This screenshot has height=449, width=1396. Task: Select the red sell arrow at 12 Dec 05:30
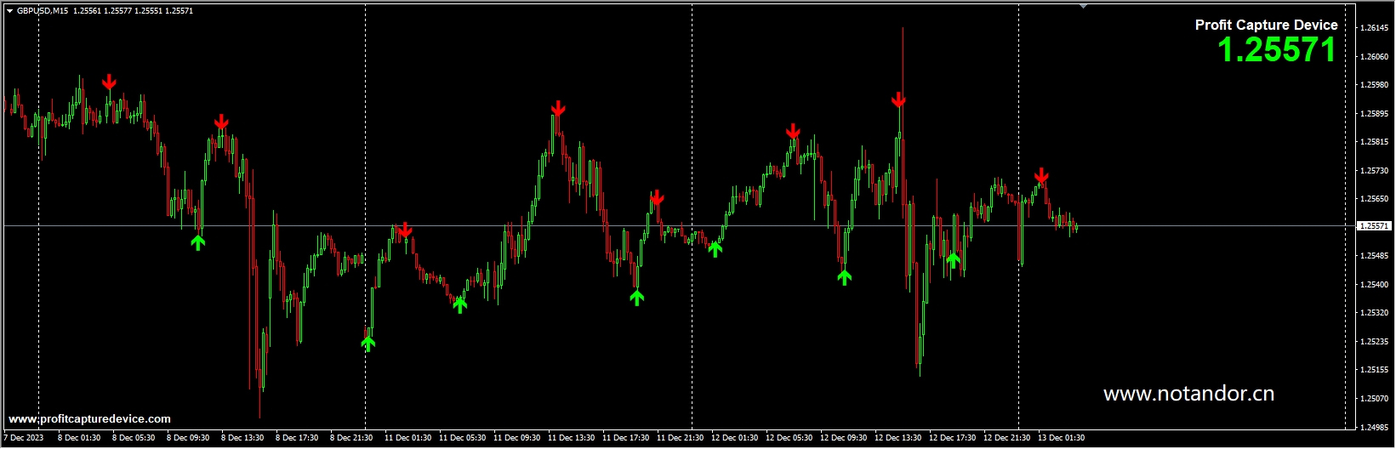pyautogui.click(x=793, y=131)
